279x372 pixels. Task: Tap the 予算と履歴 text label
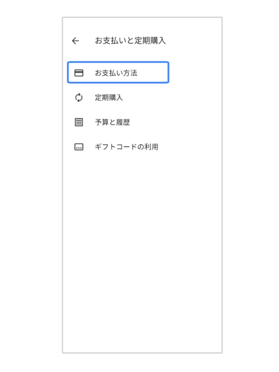point(112,122)
